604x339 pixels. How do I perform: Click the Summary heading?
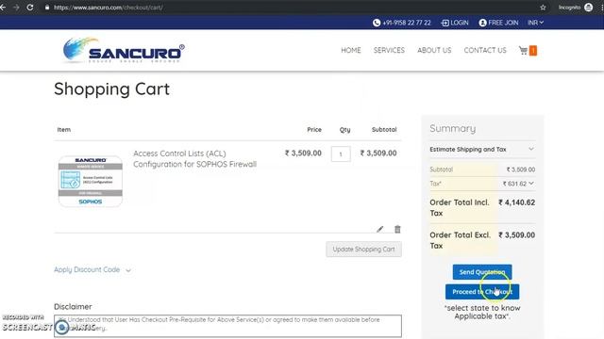453,128
